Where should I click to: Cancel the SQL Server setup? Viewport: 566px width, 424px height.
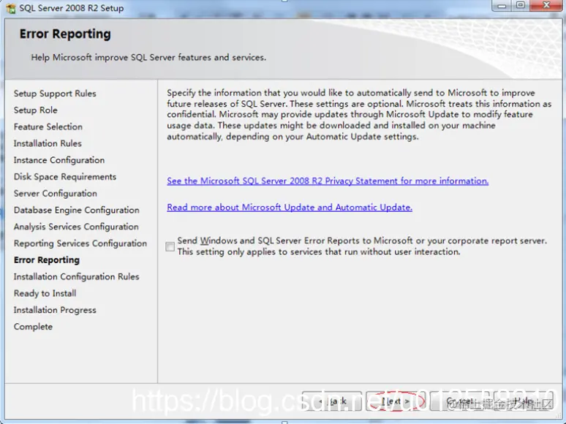[x=459, y=401]
